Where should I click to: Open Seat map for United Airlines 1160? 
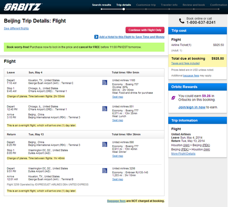pos(118,97)
